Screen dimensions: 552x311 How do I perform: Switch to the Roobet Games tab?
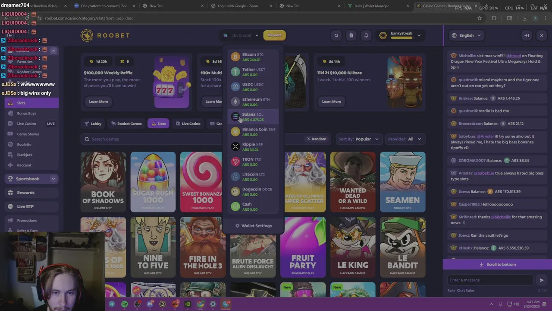pos(126,124)
